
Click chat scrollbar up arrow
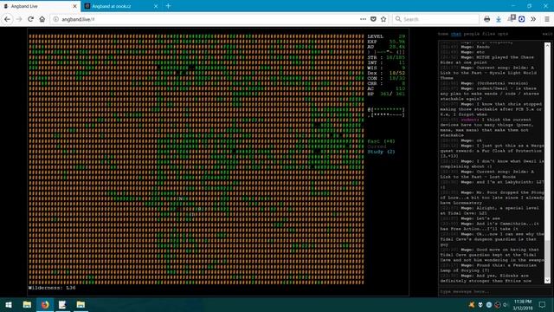coord(547,45)
